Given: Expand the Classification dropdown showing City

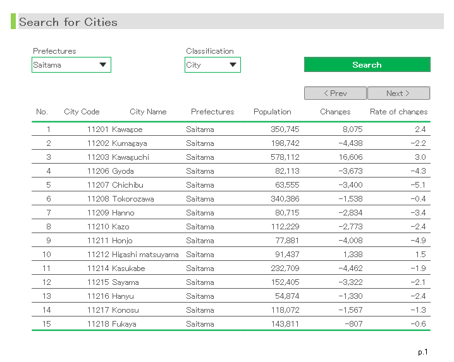Looking at the screenshot, I should coord(212,64).
